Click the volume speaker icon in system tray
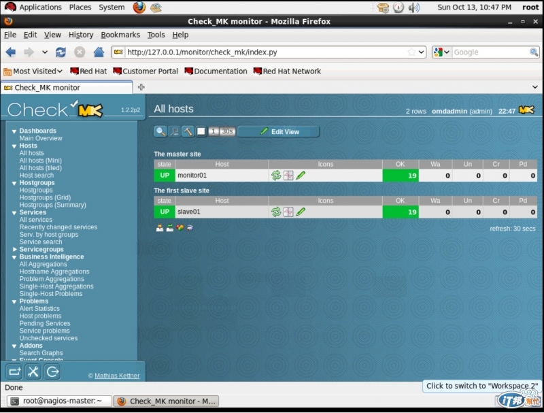 coord(414,7)
